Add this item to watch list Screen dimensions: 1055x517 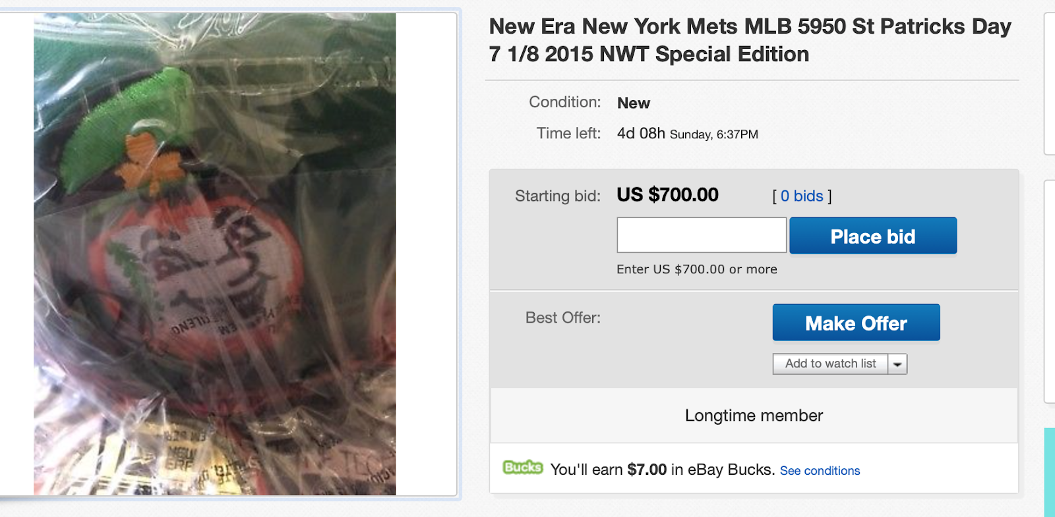click(x=830, y=364)
